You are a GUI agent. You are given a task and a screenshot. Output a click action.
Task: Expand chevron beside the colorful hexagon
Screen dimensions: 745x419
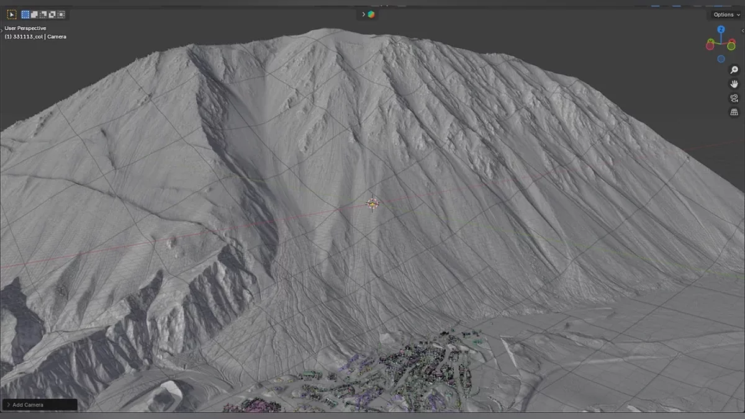[x=363, y=14]
